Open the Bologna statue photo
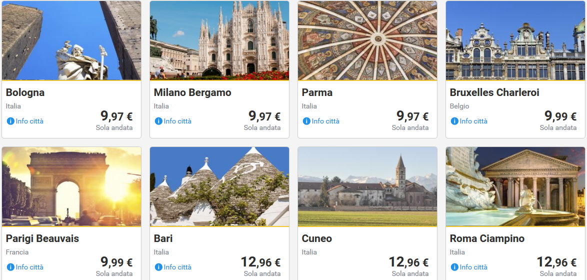The image size is (587, 280). click(x=71, y=40)
